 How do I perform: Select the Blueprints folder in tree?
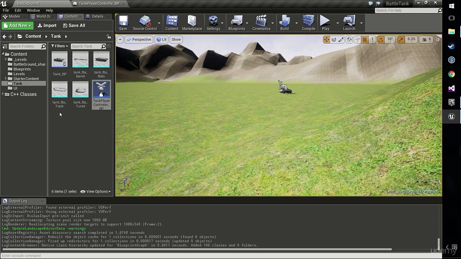(22, 69)
